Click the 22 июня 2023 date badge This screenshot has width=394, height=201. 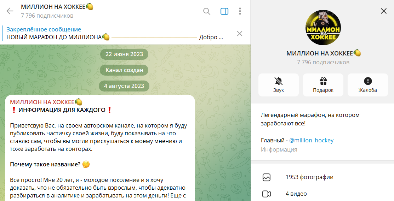click(124, 54)
